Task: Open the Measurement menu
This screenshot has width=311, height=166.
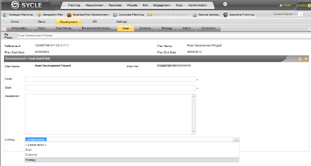Action: click(94, 5)
